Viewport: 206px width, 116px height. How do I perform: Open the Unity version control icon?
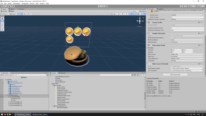tap(13, 6)
